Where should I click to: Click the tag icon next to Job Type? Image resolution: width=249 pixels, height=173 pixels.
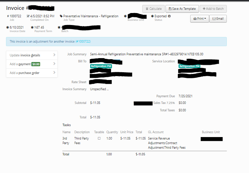coord(61,16)
